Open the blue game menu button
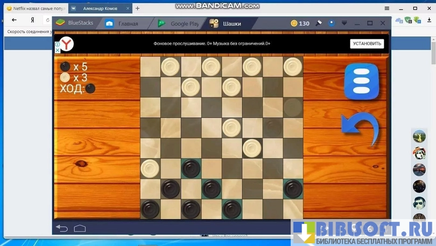The width and height of the screenshot is (436, 246). tap(361, 81)
